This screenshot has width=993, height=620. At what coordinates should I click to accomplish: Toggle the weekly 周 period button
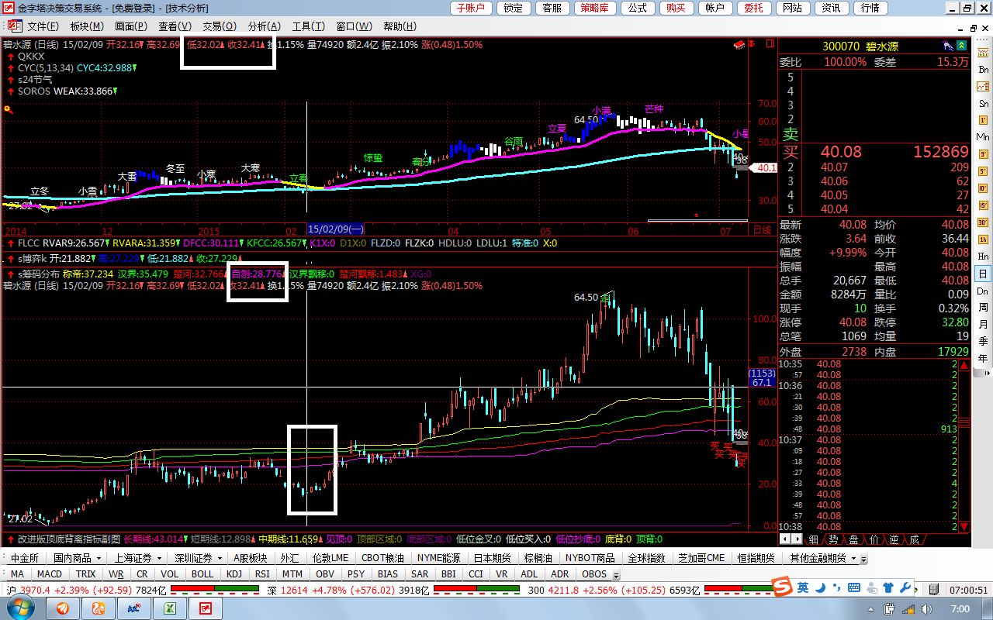[983, 308]
